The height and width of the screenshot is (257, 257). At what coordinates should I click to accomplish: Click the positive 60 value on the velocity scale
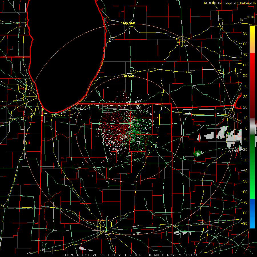click(245, 65)
